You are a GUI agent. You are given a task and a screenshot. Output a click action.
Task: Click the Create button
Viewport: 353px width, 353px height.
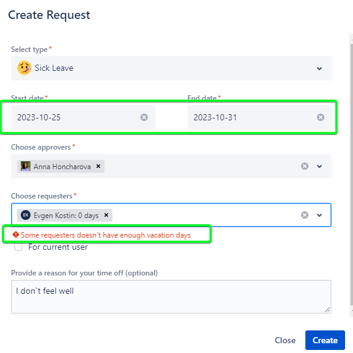325,340
